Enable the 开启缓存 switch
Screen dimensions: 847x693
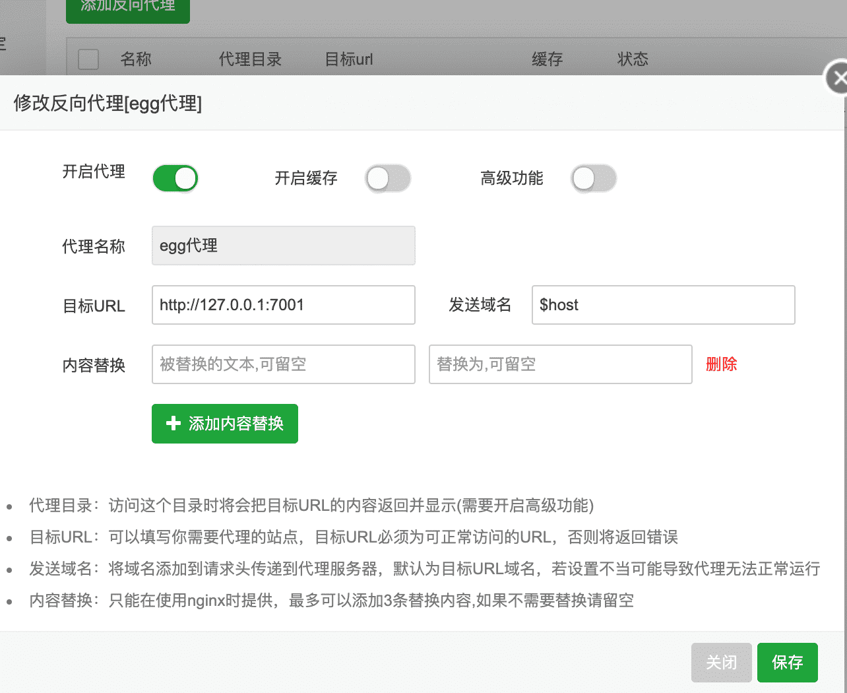point(388,178)
